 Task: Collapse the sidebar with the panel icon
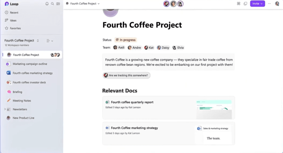coord(58,4)
